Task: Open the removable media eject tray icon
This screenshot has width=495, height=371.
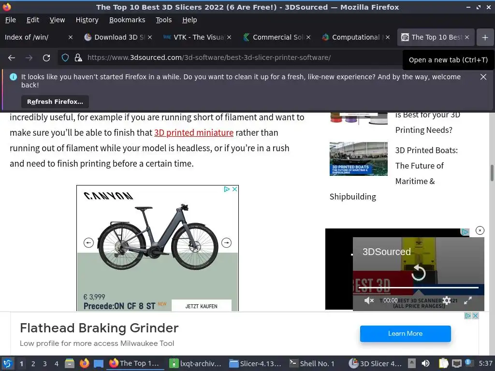Action: pyautogui.click(x=412, y=364)
